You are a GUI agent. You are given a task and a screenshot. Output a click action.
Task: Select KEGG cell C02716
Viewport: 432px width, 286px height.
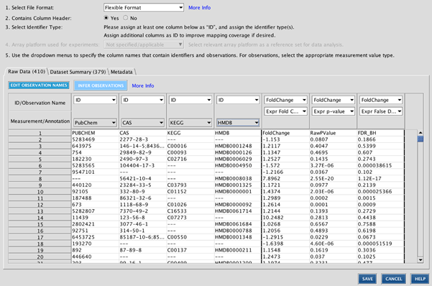click(190, 159)
